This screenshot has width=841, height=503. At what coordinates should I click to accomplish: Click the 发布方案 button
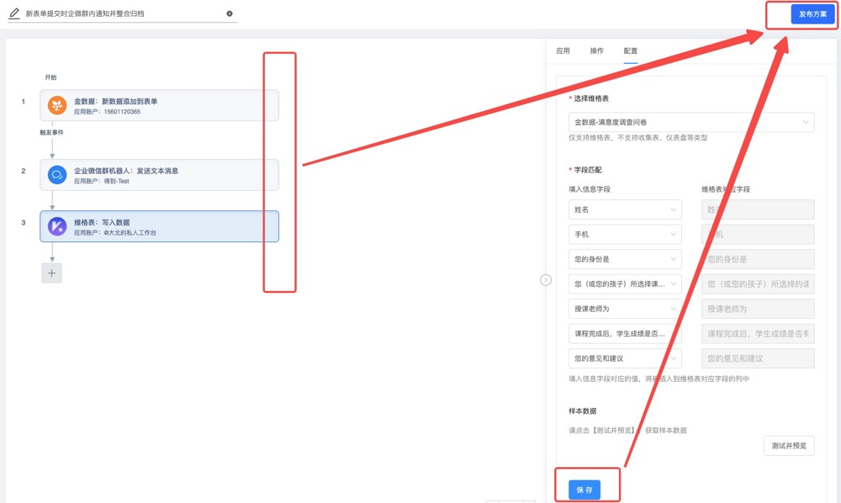click(x=812, y=14)
